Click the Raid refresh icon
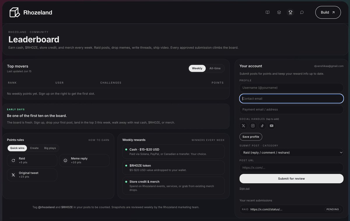Viewport: 350px width, 221px height. click(13, 160)
